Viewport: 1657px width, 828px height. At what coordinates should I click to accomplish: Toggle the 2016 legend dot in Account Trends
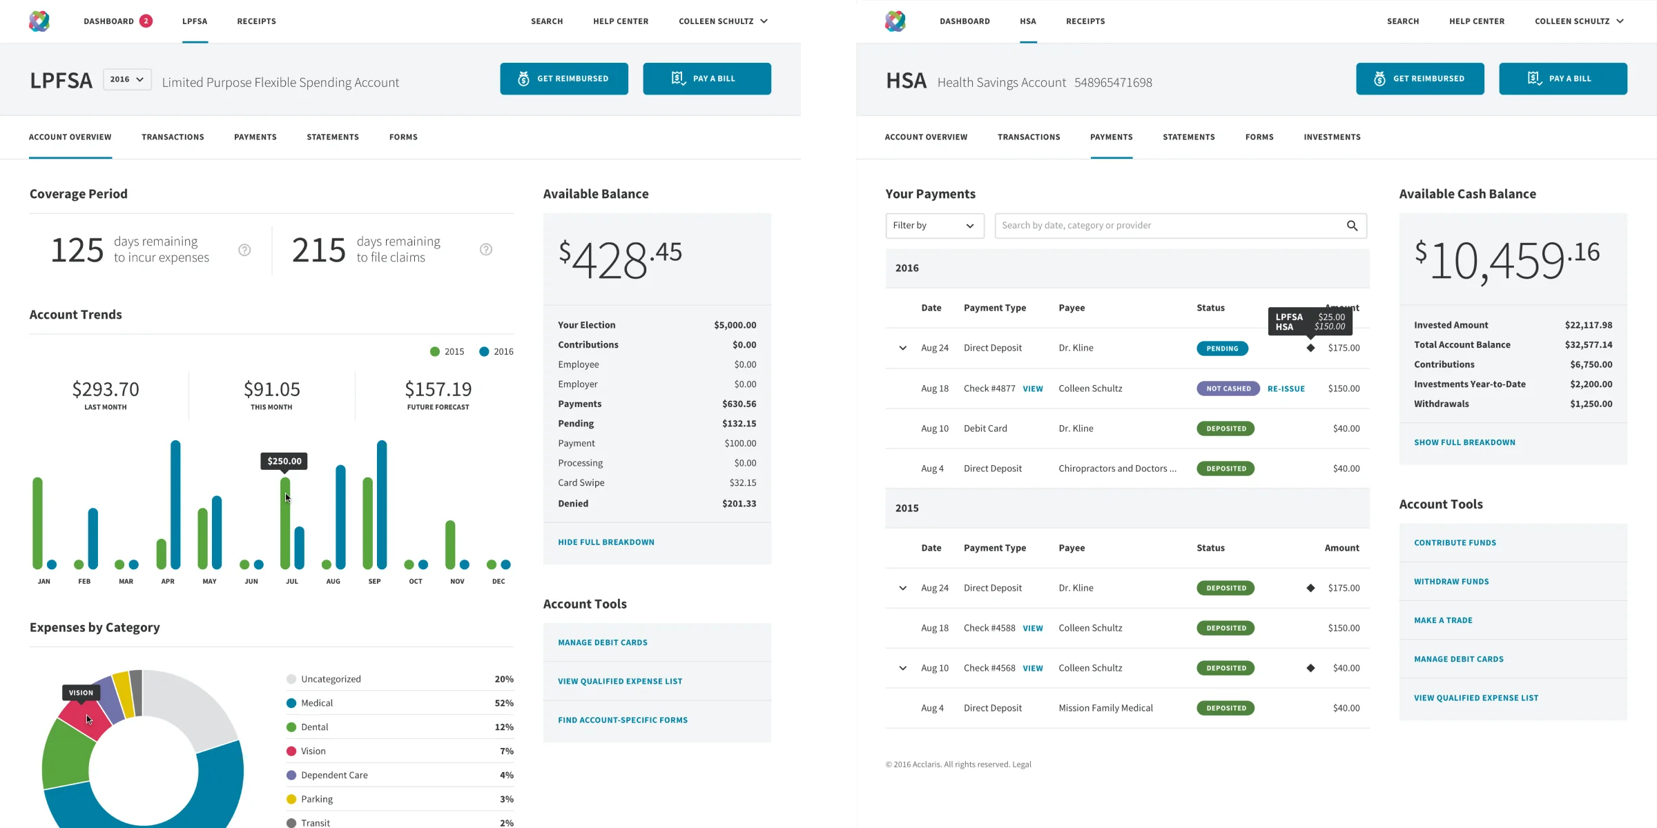click(484, 351)
